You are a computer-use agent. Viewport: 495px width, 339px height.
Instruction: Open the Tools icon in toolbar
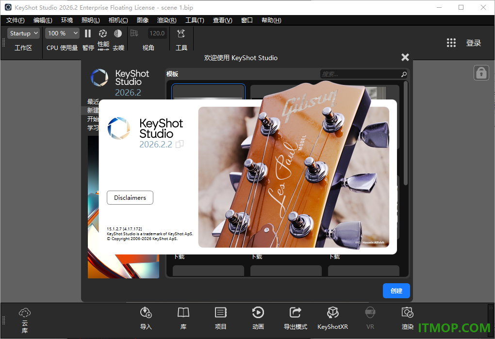181,33
